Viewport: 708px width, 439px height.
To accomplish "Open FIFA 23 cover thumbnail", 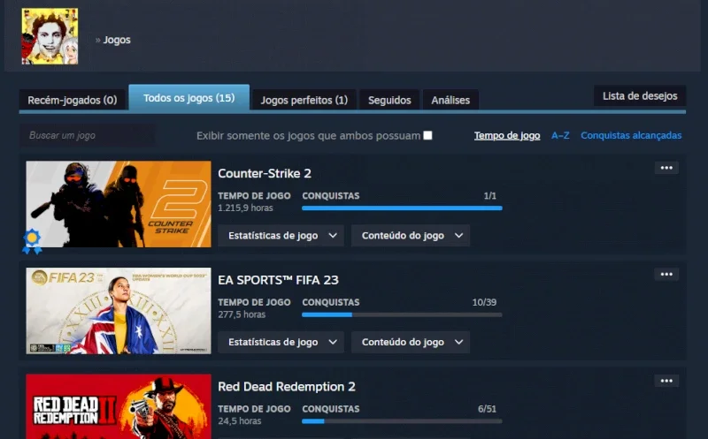I will (119, 311).
